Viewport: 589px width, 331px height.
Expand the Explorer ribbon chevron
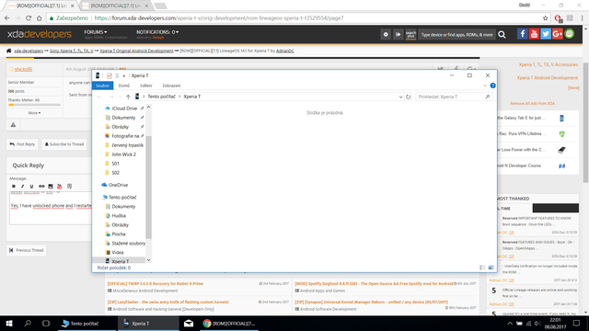click(485, 86)
